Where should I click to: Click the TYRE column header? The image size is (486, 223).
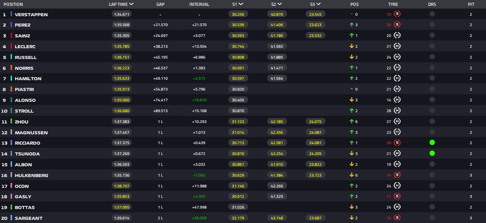pos(393,4)
